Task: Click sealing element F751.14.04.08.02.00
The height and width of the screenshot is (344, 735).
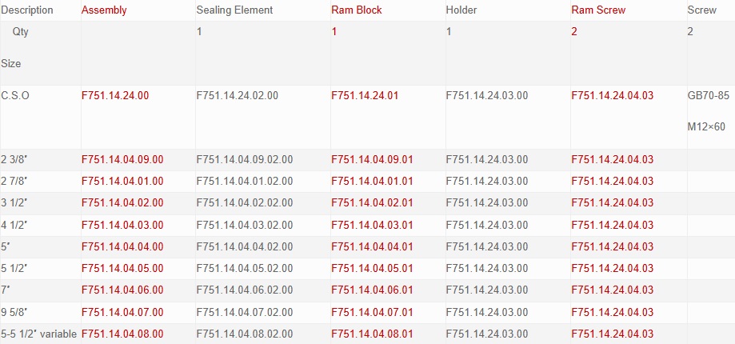Action: [245, 334]
